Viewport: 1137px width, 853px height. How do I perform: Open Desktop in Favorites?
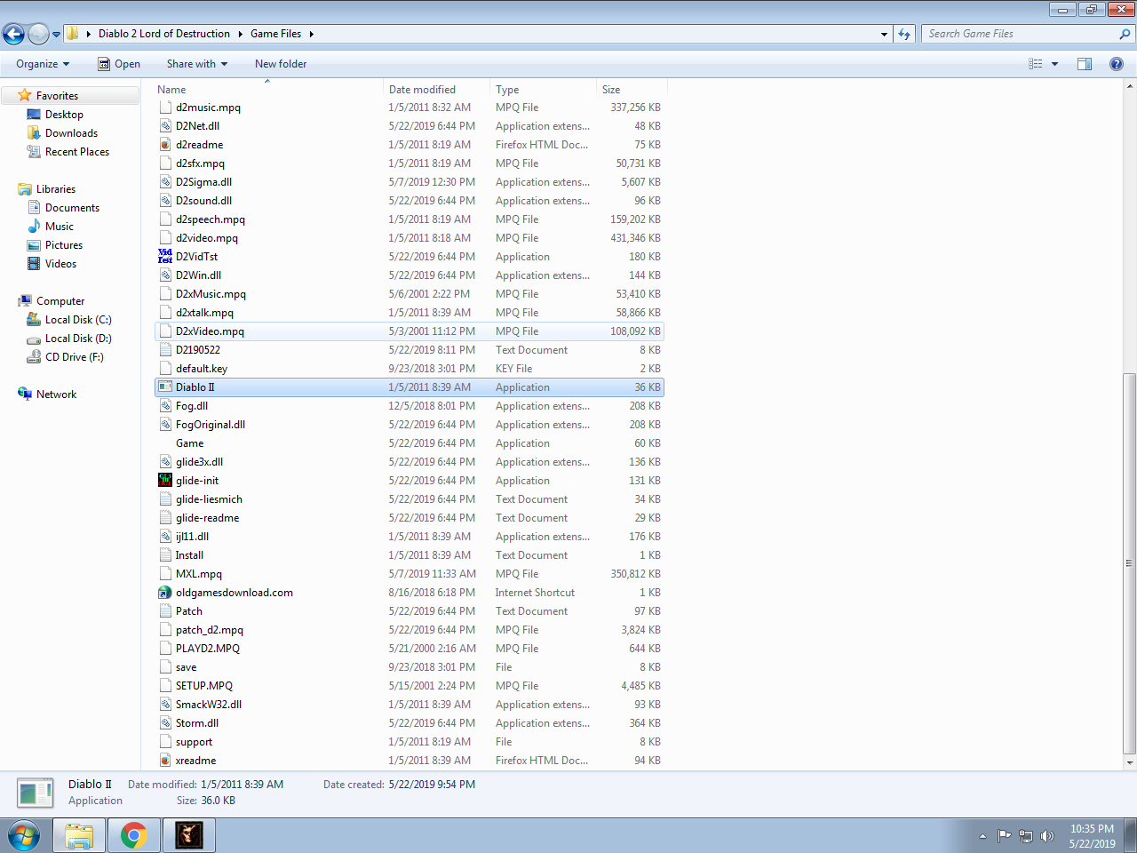click(x=64, y=115)
